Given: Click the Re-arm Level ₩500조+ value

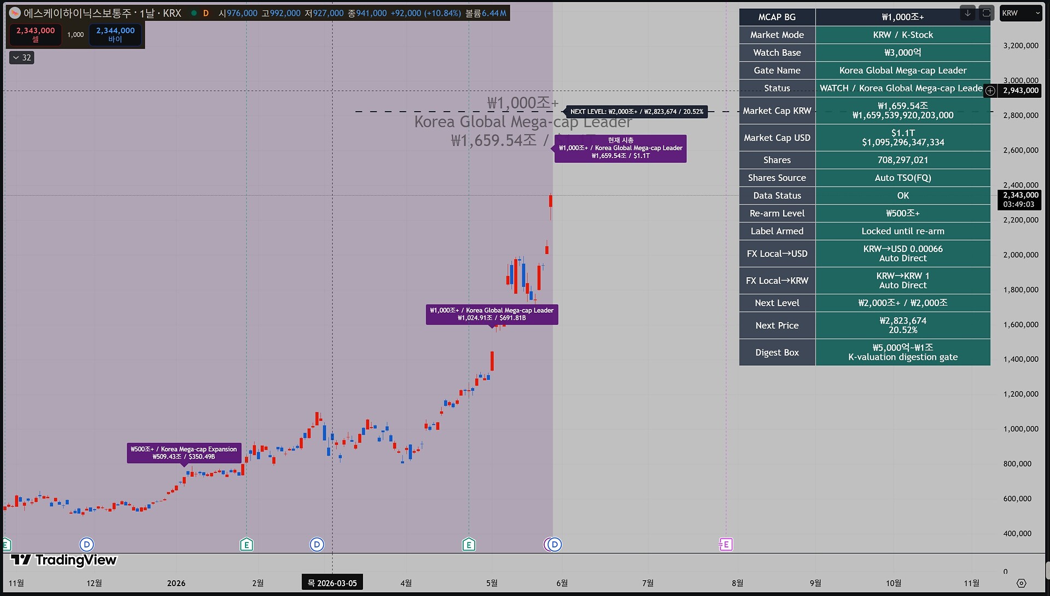Looking at the screenshot, I should point(903,213).
